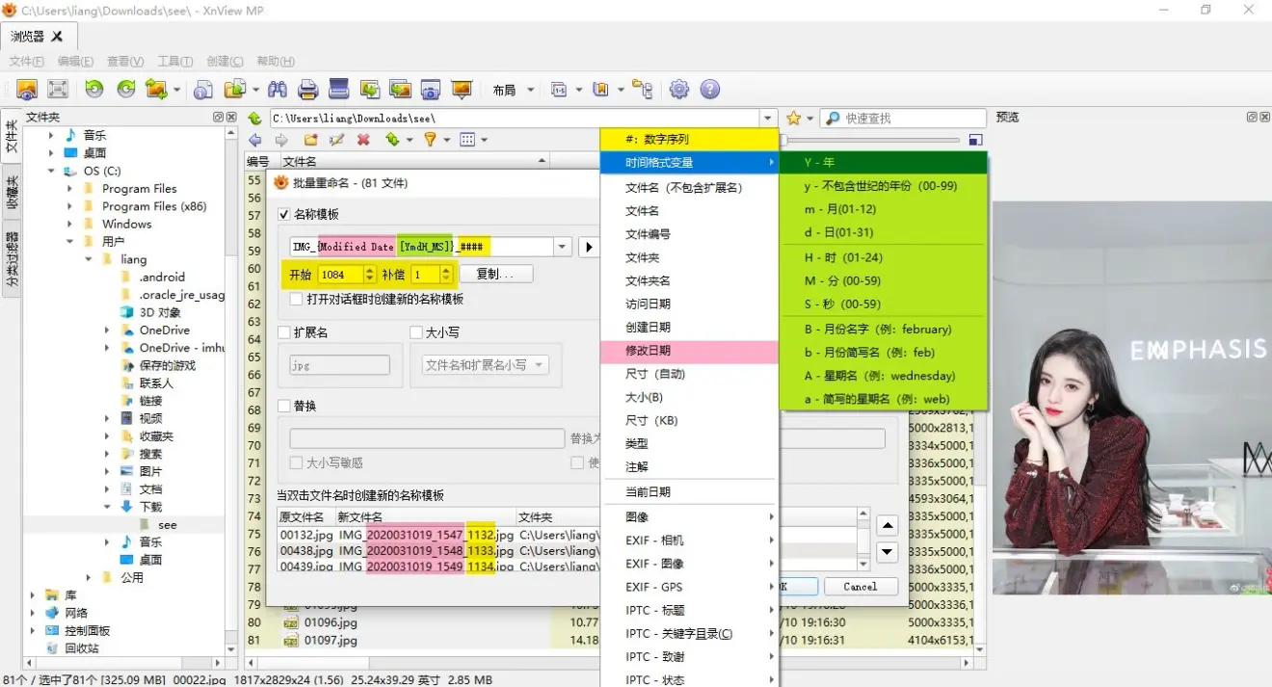
Task: Click the screen capture camera icon
Action: [x=431, y=90]
